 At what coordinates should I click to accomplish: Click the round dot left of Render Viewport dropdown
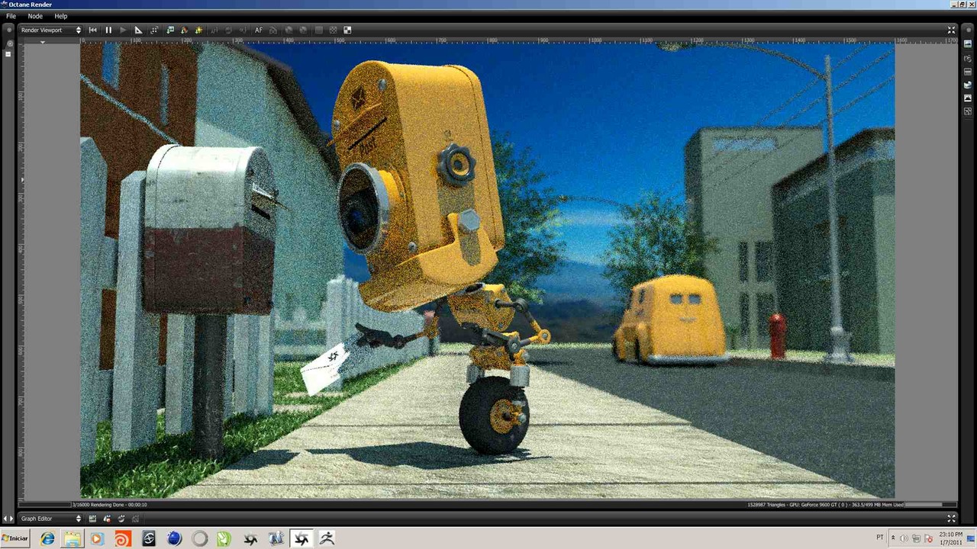8,30
